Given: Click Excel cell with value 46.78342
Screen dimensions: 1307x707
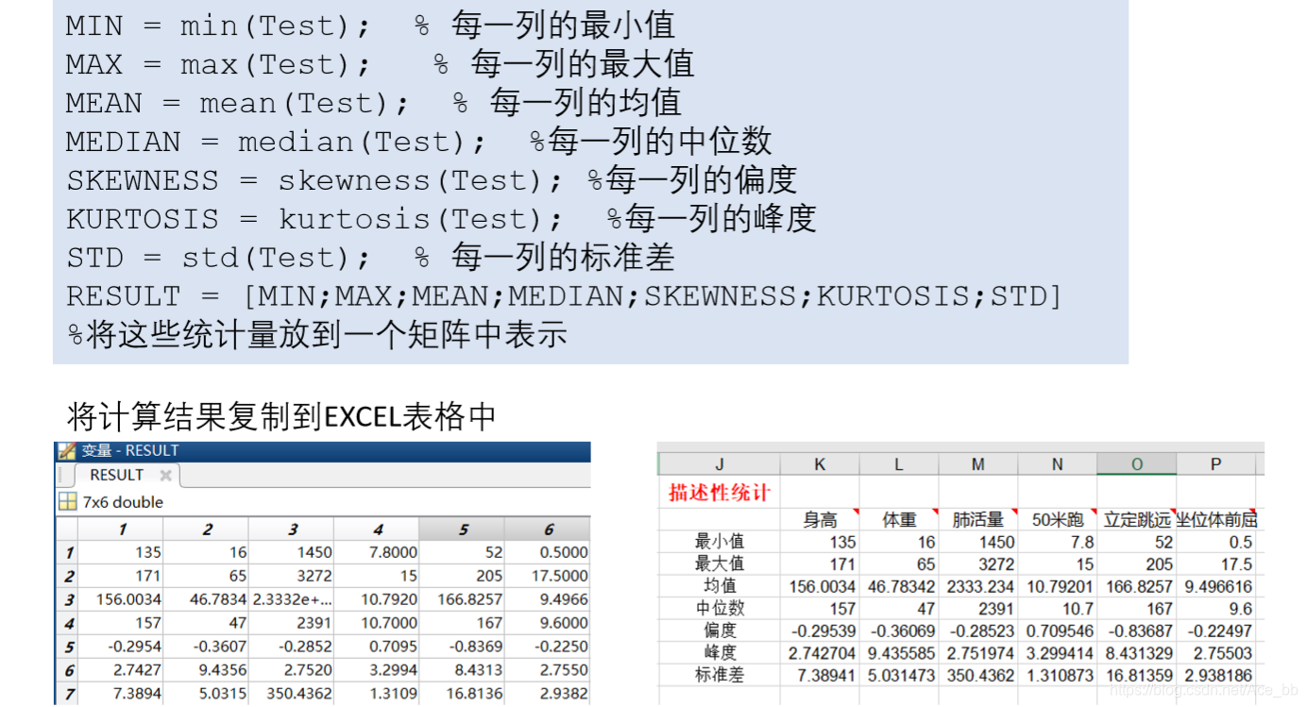Looking at the screenshot, I should (x=899, y=585).
